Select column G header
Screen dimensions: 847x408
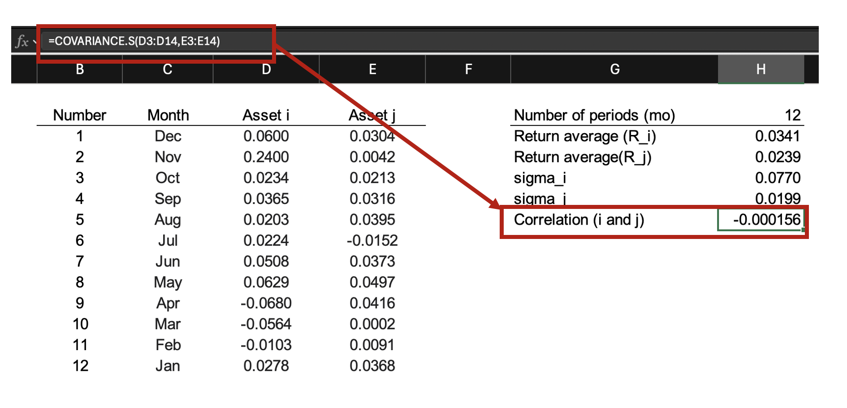point(614,69)
